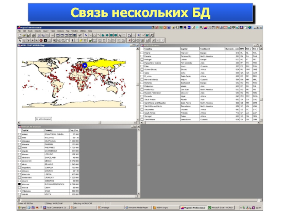Open the Query menu
The height and width of the screenshot is (213, 284).
click(x=45, y=31)
